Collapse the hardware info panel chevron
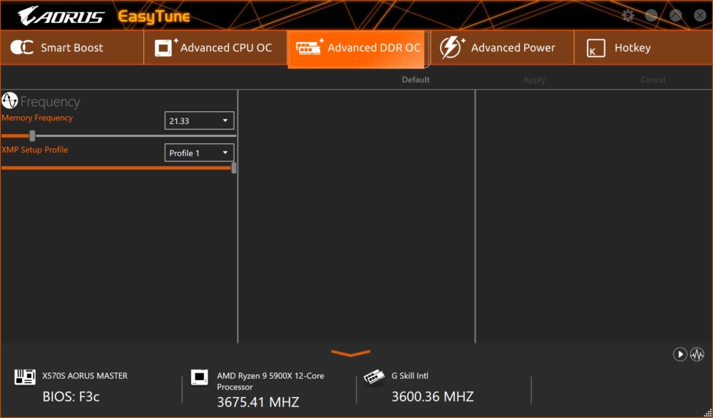 (x=351, y=353)
